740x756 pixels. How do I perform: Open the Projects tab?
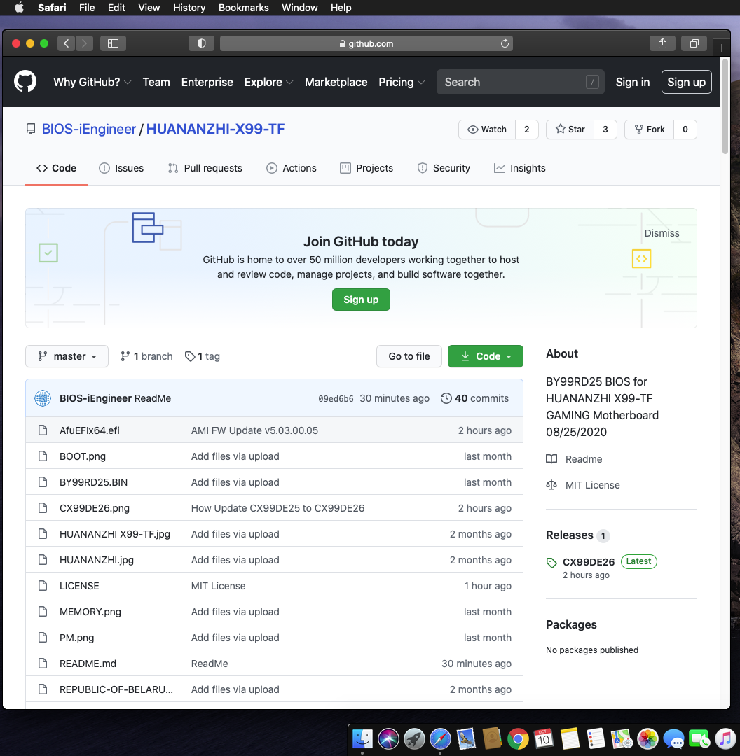point(366,168)
